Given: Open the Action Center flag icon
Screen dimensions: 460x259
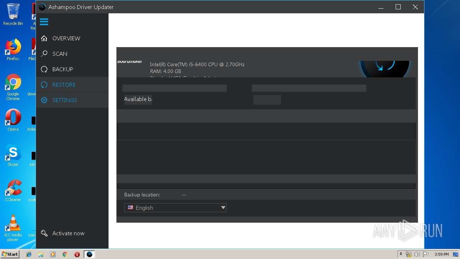Looking at the screenshot, I should tap(426, 254).
